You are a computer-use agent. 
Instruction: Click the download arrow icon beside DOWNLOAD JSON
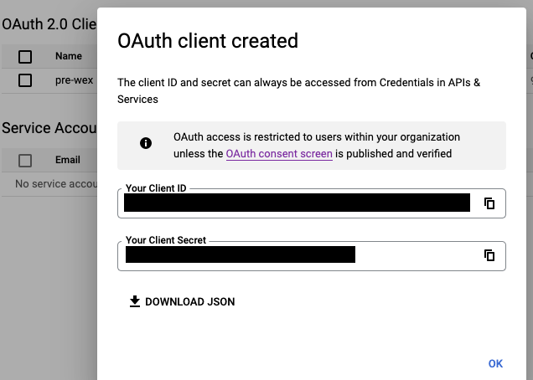[135, 301]
